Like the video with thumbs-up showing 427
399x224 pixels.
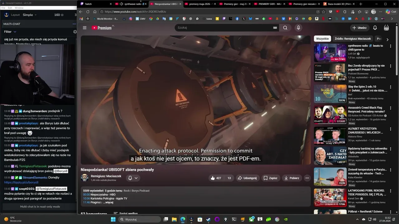(x=216, y=178)
